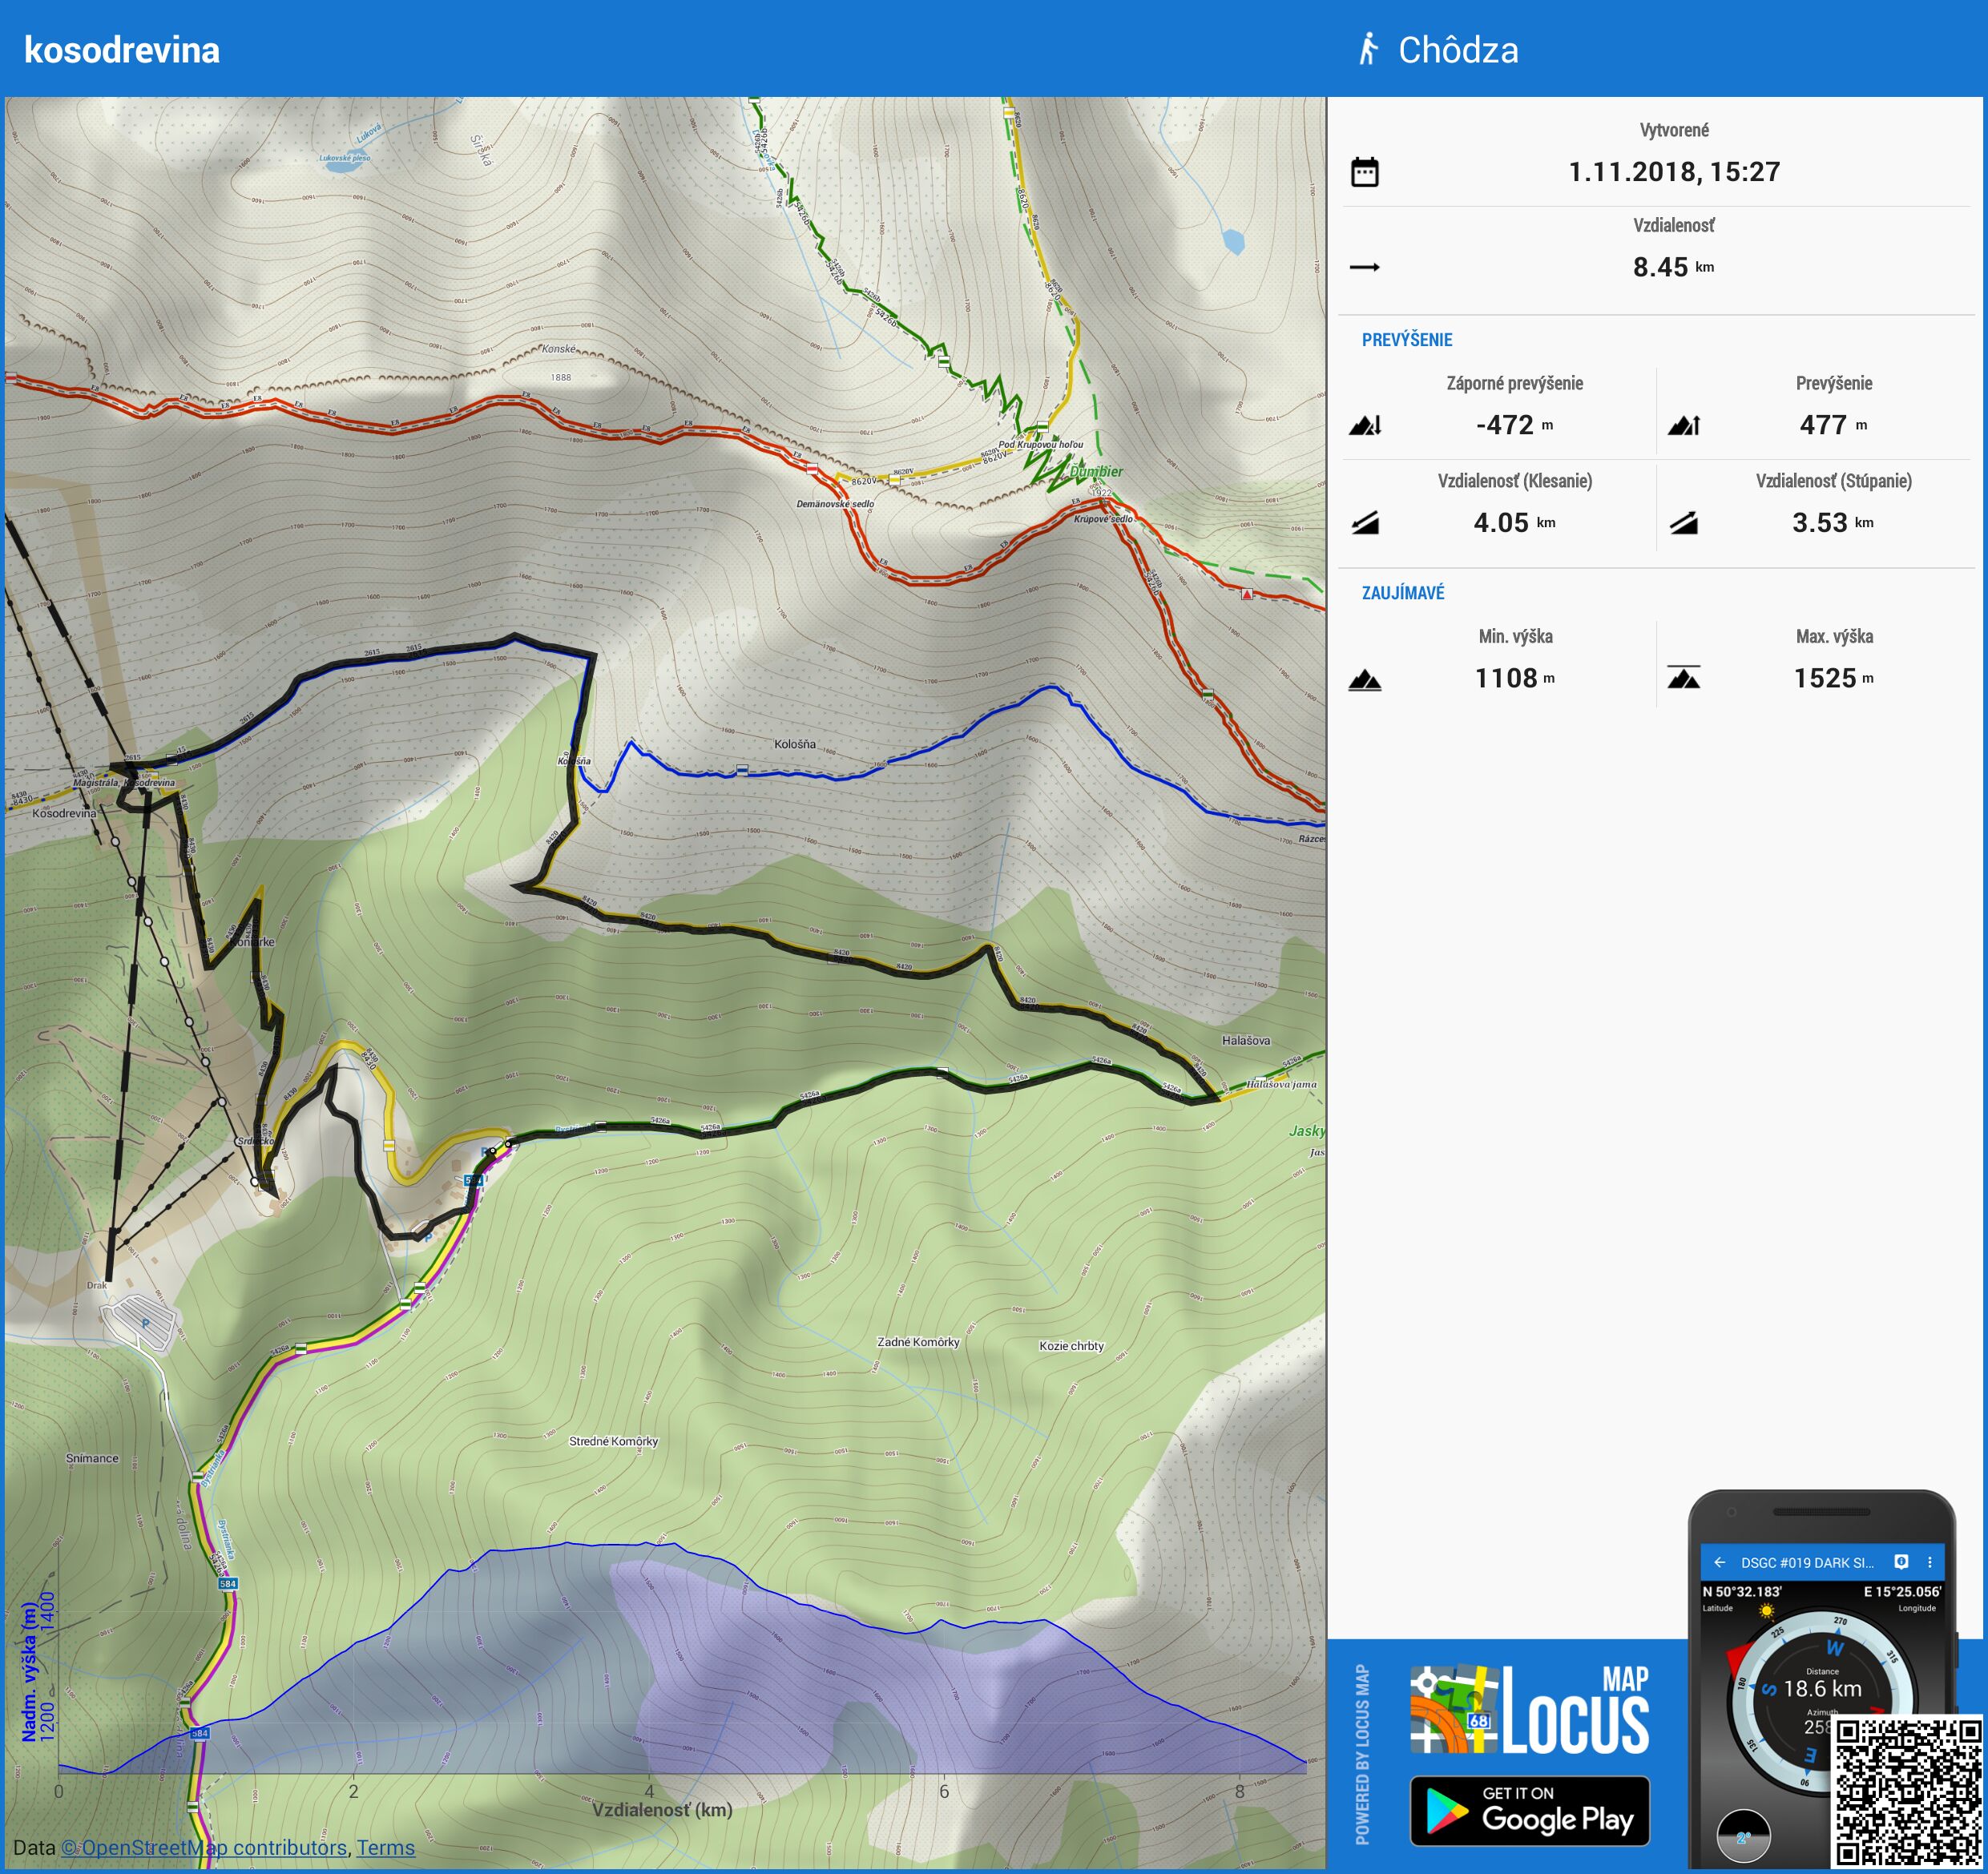Click the uphill distance Stúpanie icon
This screenshot has height=1874, width=1988.
(1683, 523)
